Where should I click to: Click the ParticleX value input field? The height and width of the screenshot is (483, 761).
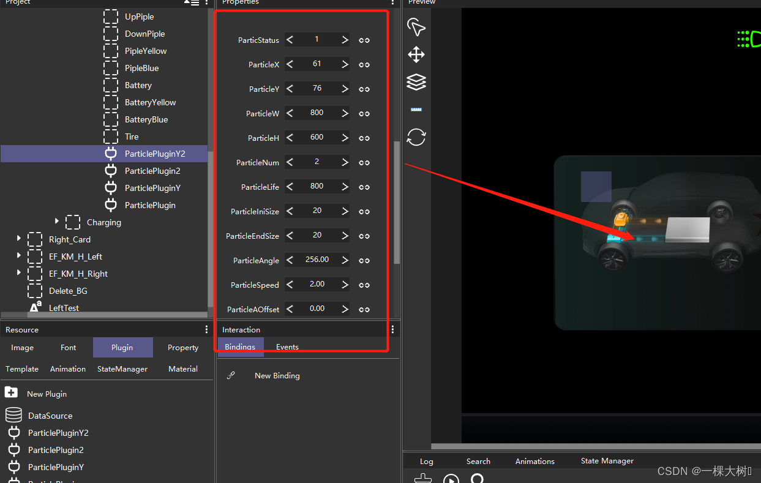317,64
